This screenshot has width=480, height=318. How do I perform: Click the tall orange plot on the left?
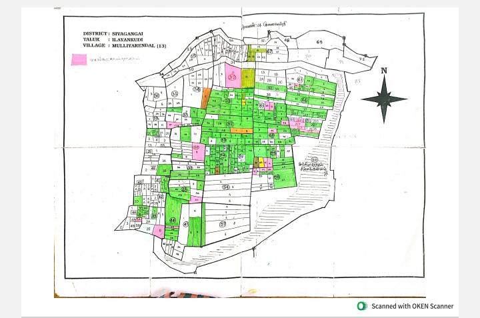pyautogui.click(x=207, y=97)
